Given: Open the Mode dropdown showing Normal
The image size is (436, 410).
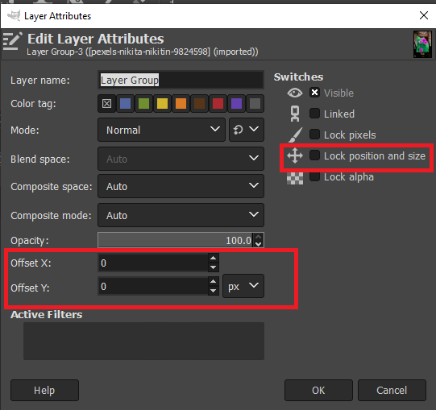Looking at the screenshot, I should 161,130.
